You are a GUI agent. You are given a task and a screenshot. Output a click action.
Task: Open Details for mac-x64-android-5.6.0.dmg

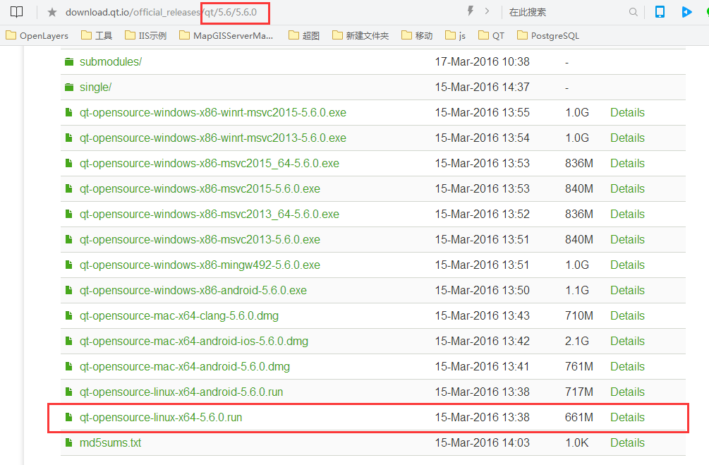pyautogui.click(x=627, y=366)
